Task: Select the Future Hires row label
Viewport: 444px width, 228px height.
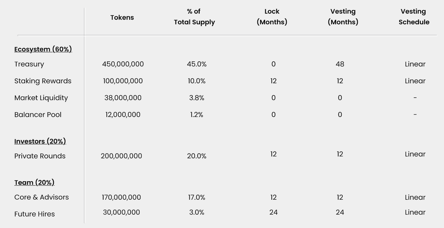Action: click(34, 214)
